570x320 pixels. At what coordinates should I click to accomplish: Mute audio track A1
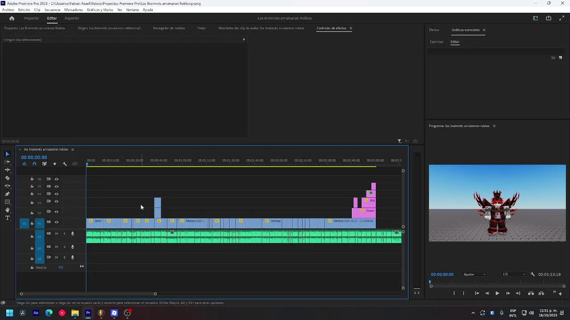57,234
